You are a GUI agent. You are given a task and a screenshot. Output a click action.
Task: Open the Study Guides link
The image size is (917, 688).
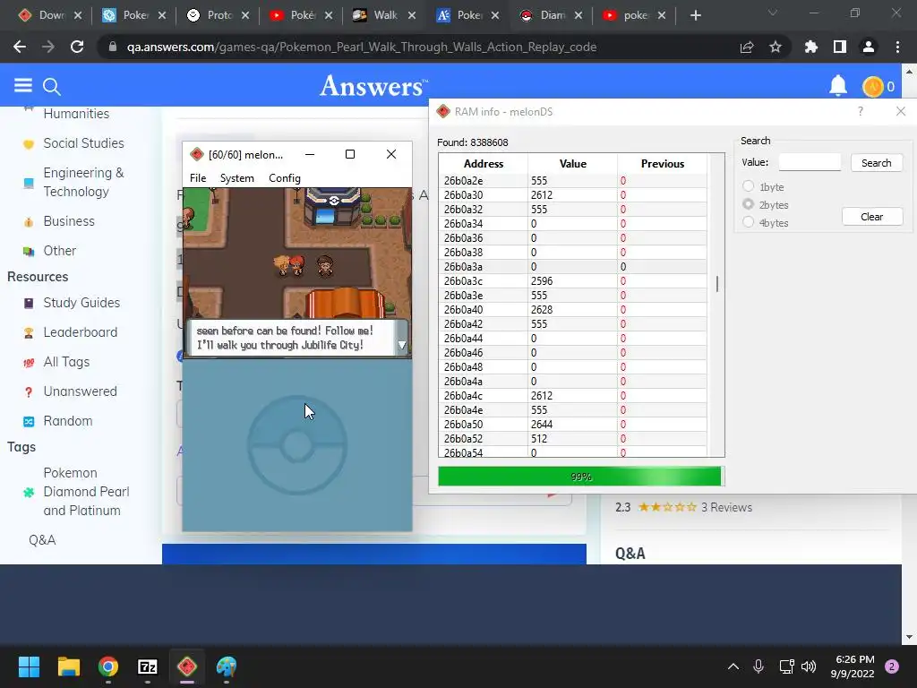(81, 303)
